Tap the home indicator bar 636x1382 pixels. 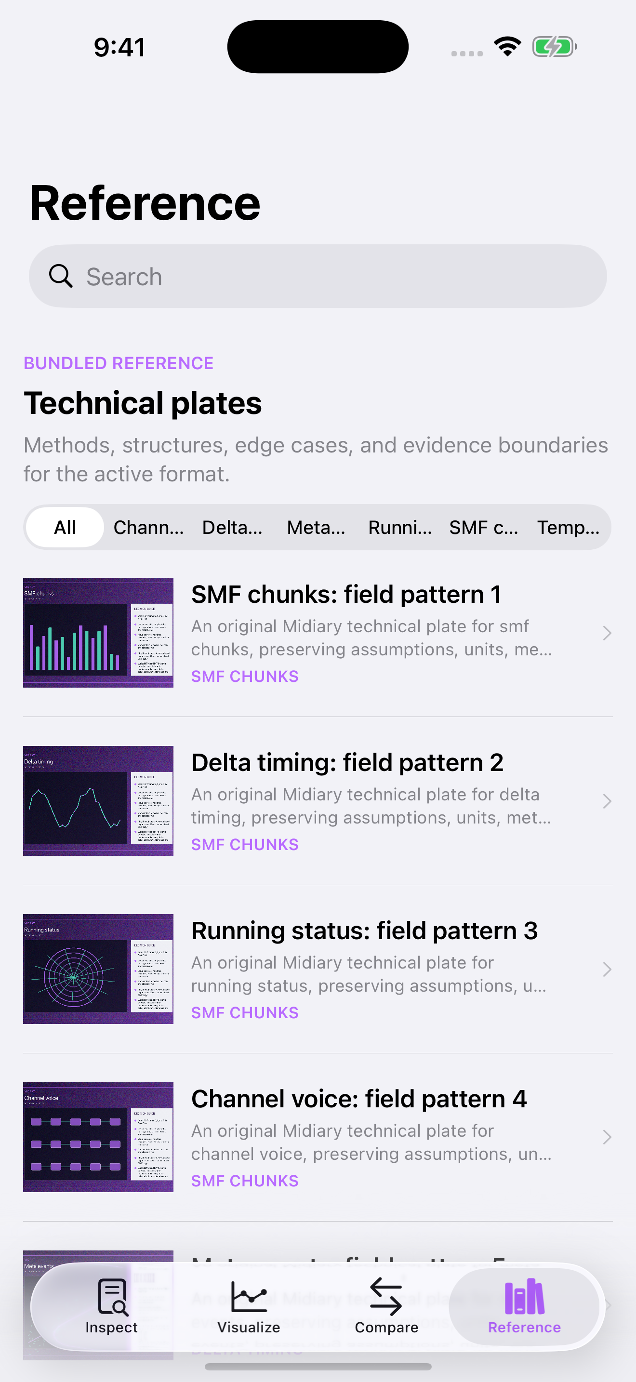tap(318, 1367)
